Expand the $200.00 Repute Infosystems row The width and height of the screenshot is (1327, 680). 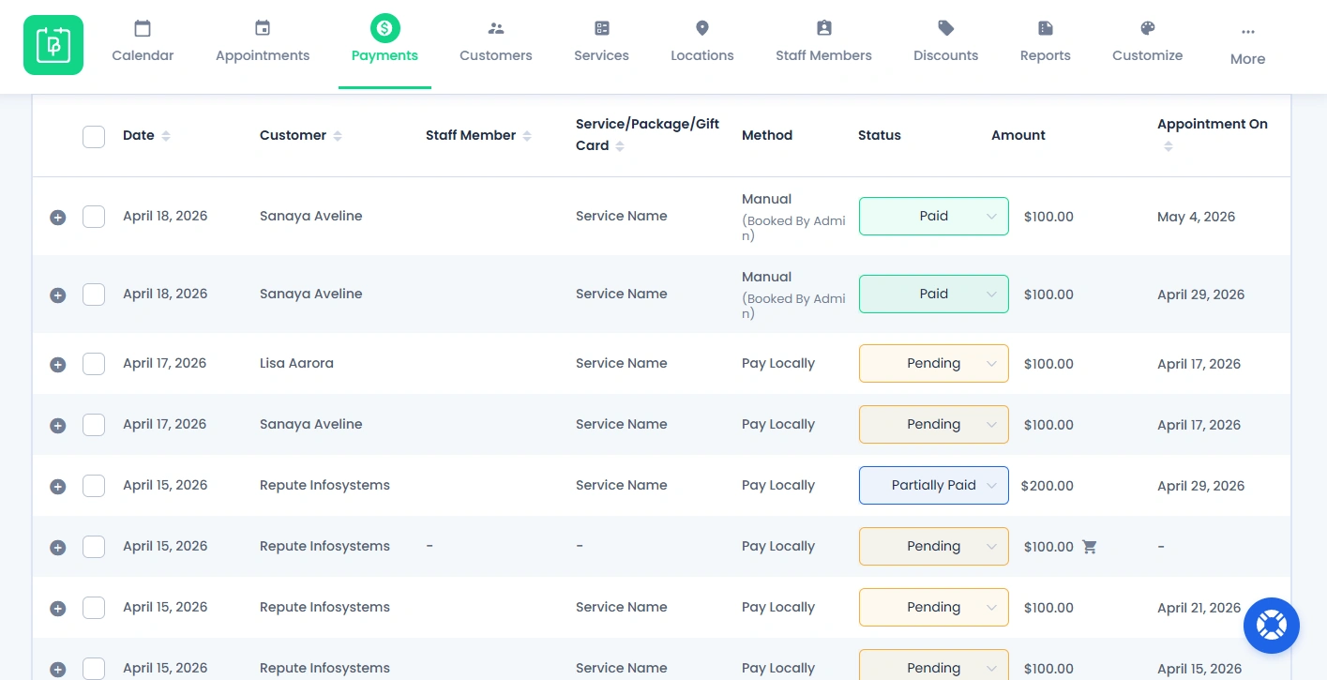[x=57, y=487]
